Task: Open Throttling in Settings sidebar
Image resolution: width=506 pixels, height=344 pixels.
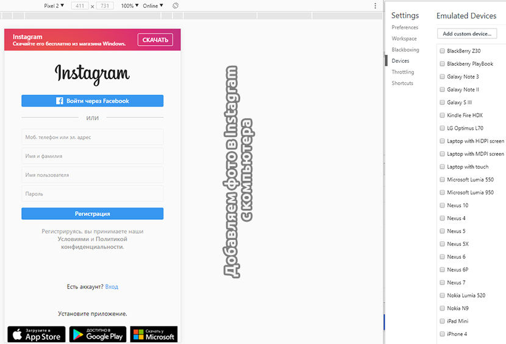Action: coord(403,72)
